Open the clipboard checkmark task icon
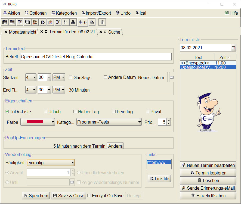 50,22
